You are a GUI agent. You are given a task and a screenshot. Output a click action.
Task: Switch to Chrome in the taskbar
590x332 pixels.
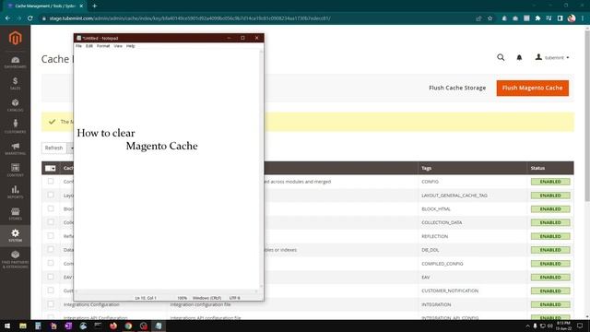click(128, 326)
